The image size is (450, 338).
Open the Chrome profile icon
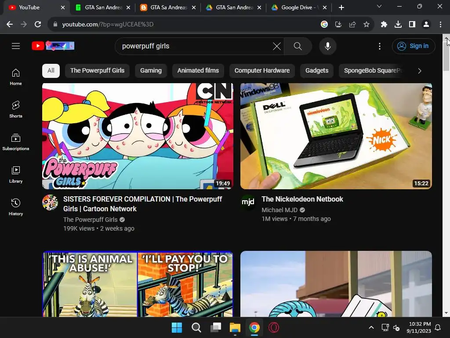point(426,25)
